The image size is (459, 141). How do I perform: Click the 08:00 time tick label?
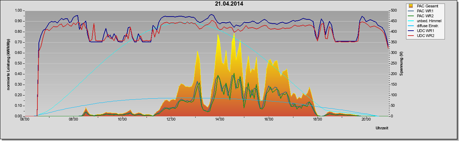coord(73,120)
